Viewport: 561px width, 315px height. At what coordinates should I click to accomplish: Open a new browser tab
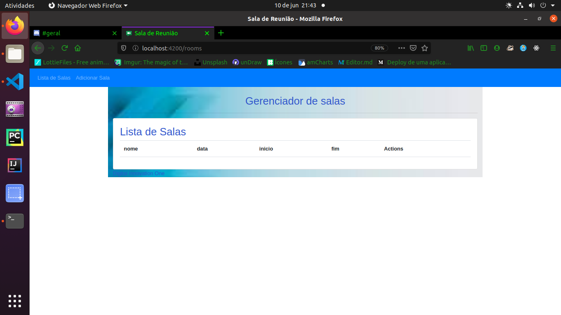(221, 33)
